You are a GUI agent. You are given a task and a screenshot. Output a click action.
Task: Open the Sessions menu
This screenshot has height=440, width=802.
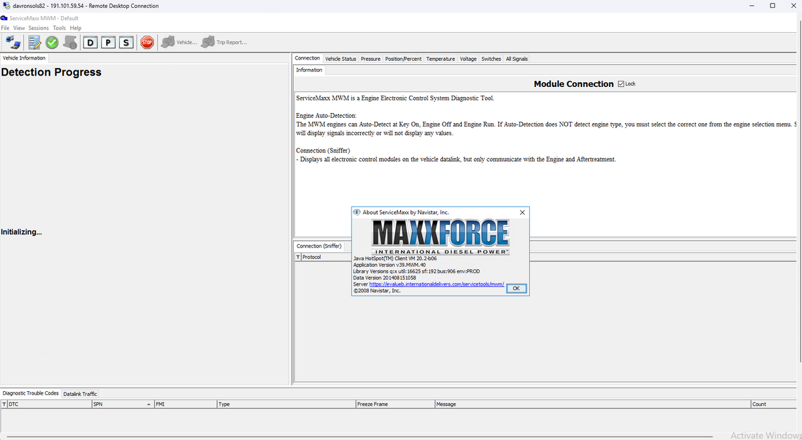38,28
